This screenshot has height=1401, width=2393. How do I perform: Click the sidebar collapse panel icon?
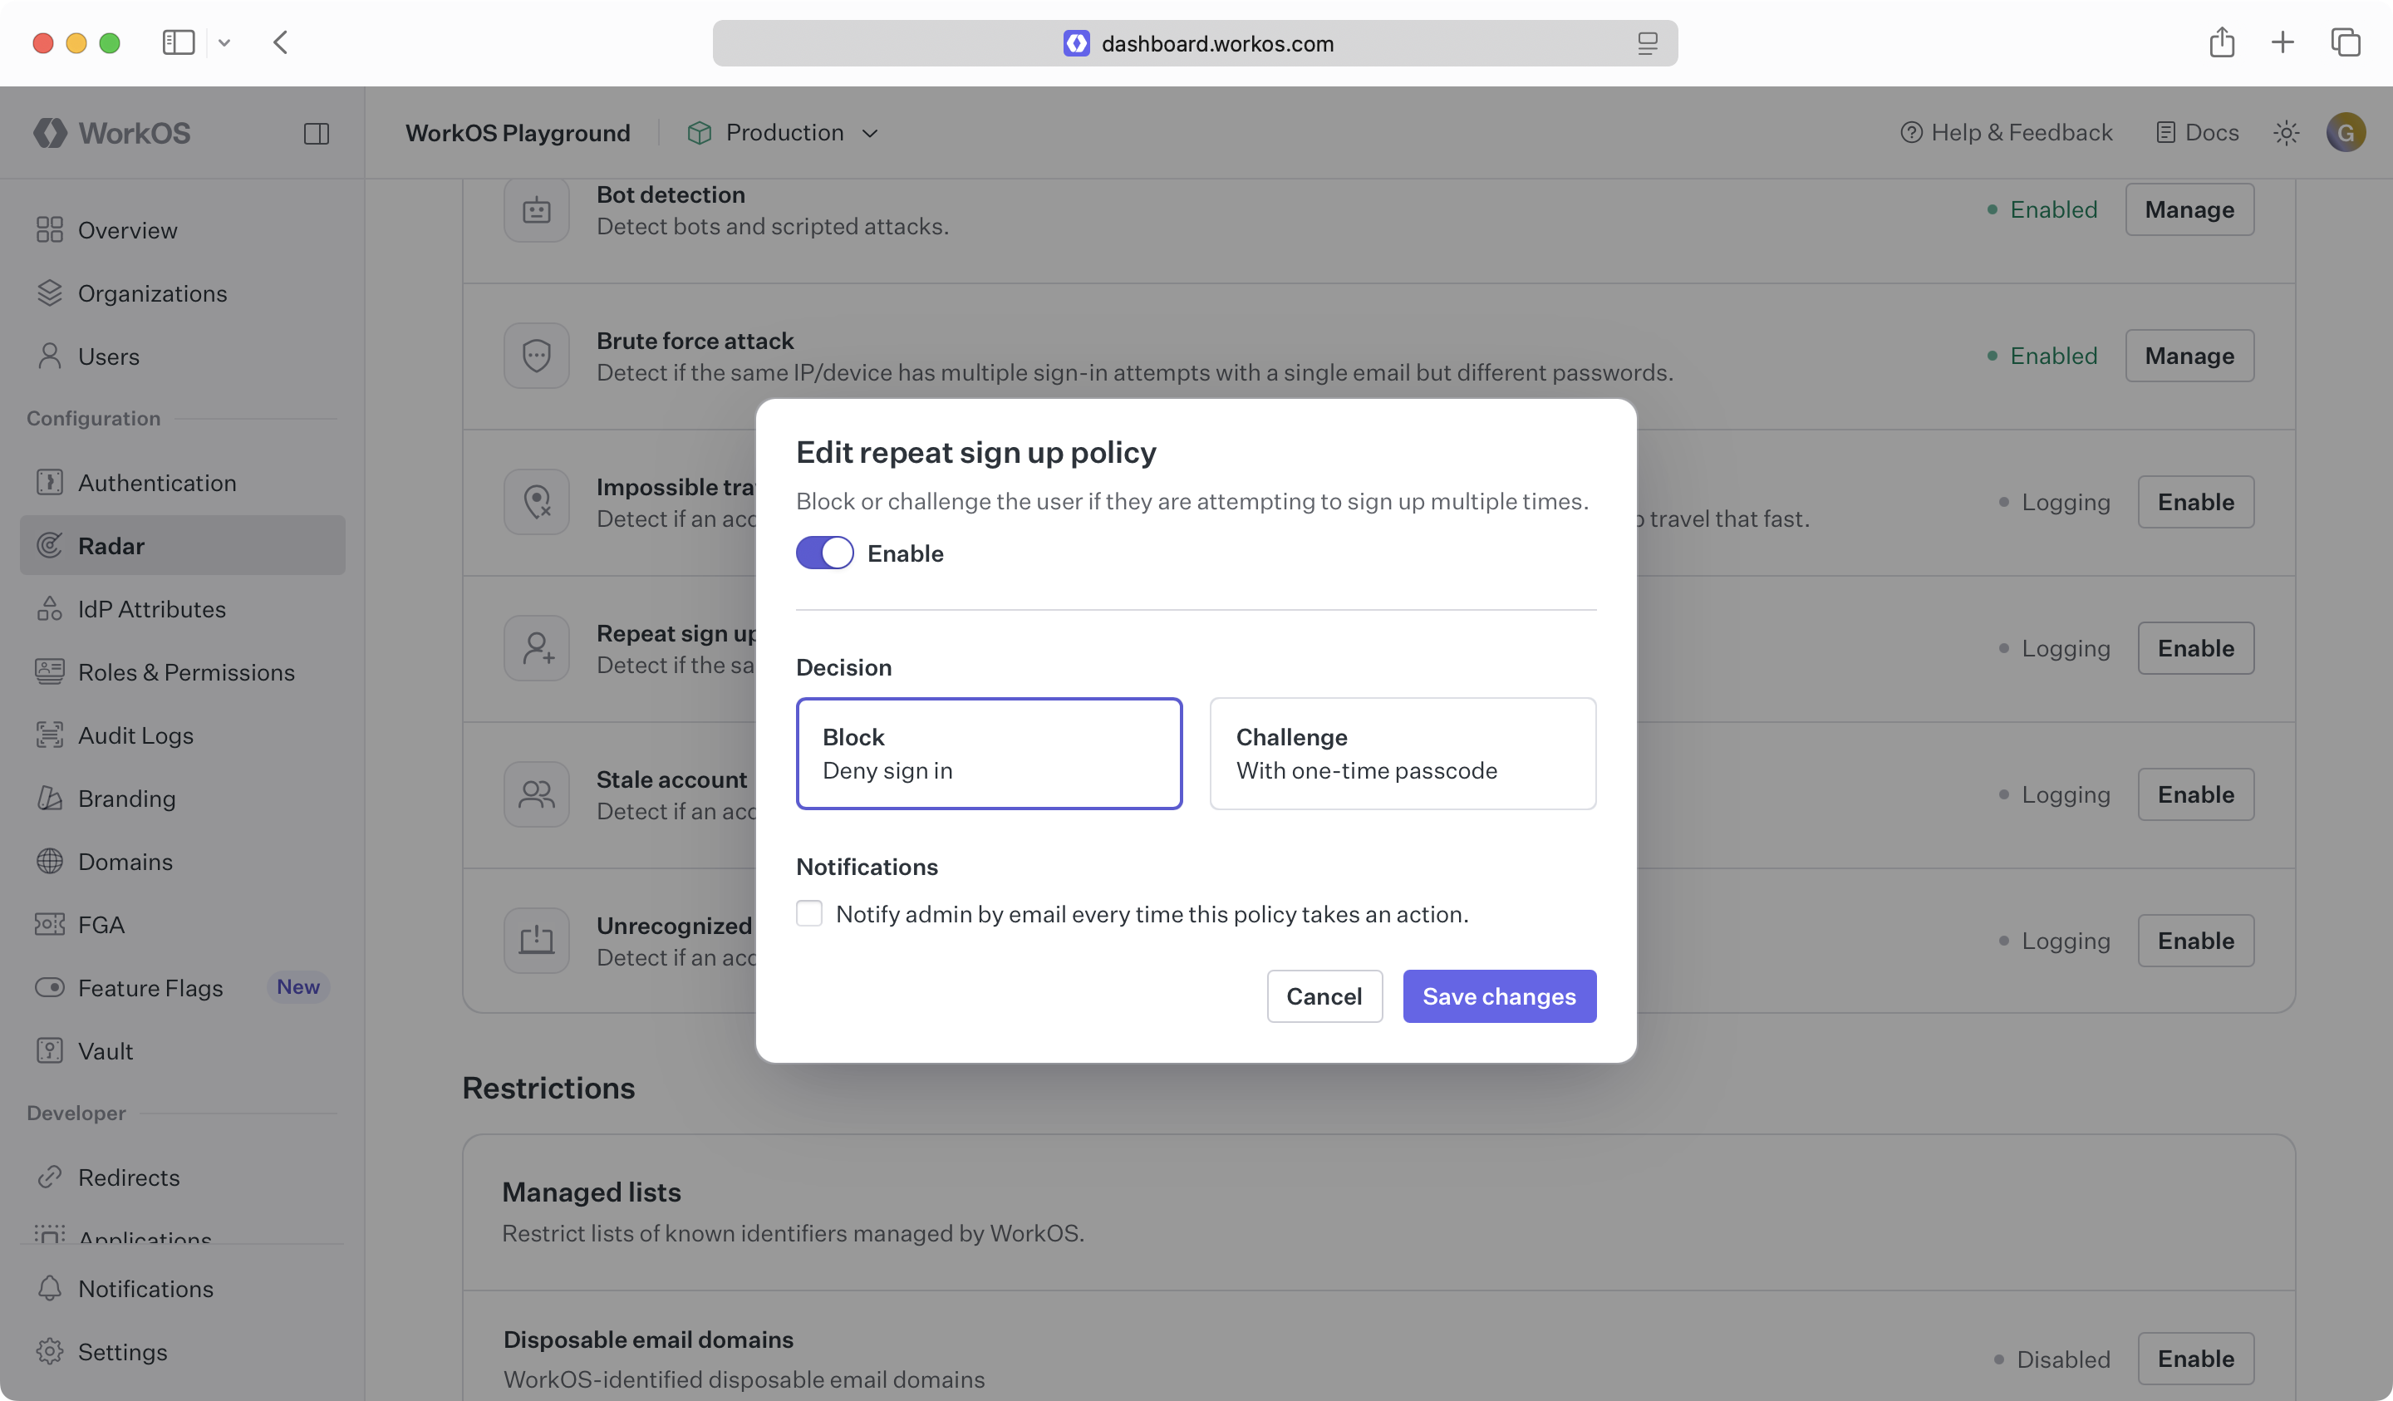click(x=317, y=133)
